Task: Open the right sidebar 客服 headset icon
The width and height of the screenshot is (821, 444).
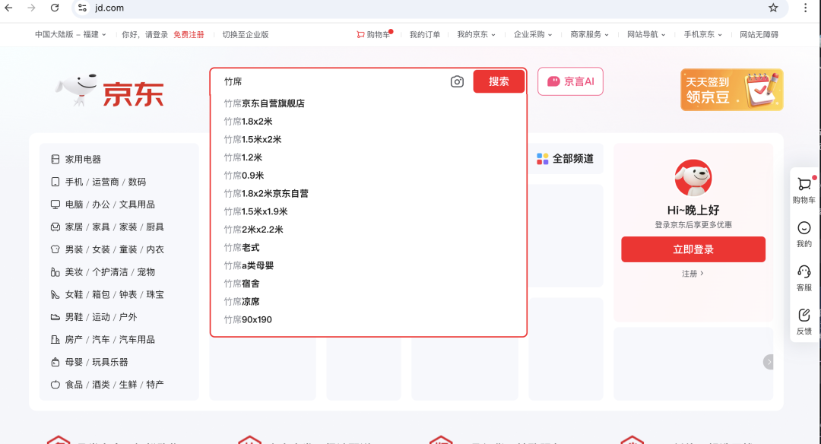Action: pyautogui.click(x=804, y=271)
